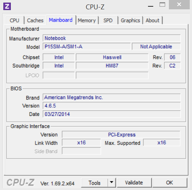Open the Caches tab

[35, 20]
